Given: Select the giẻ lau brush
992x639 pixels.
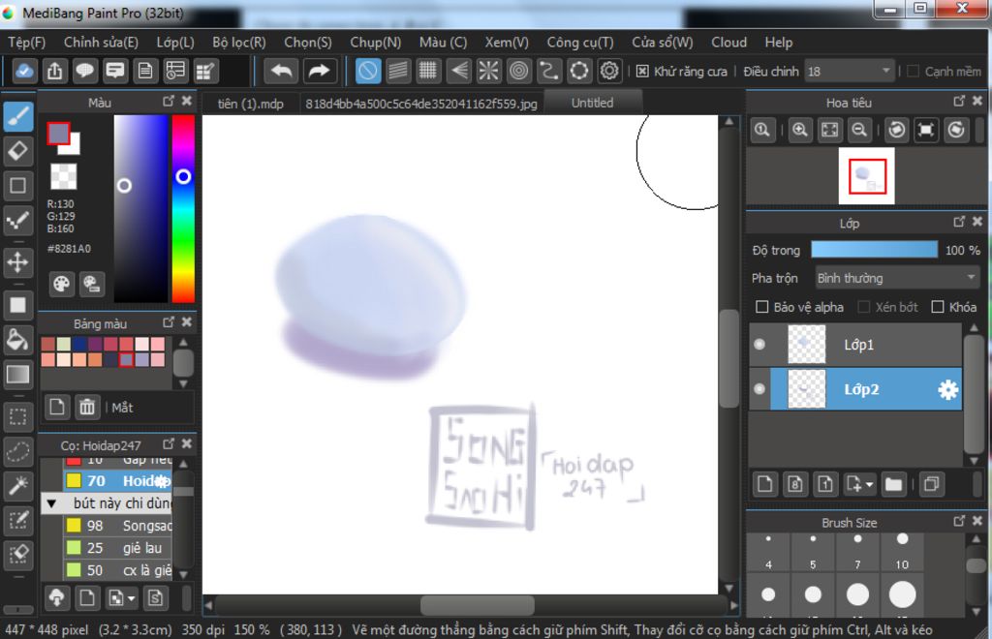Looking at the screenshot, I should point(117,548).
